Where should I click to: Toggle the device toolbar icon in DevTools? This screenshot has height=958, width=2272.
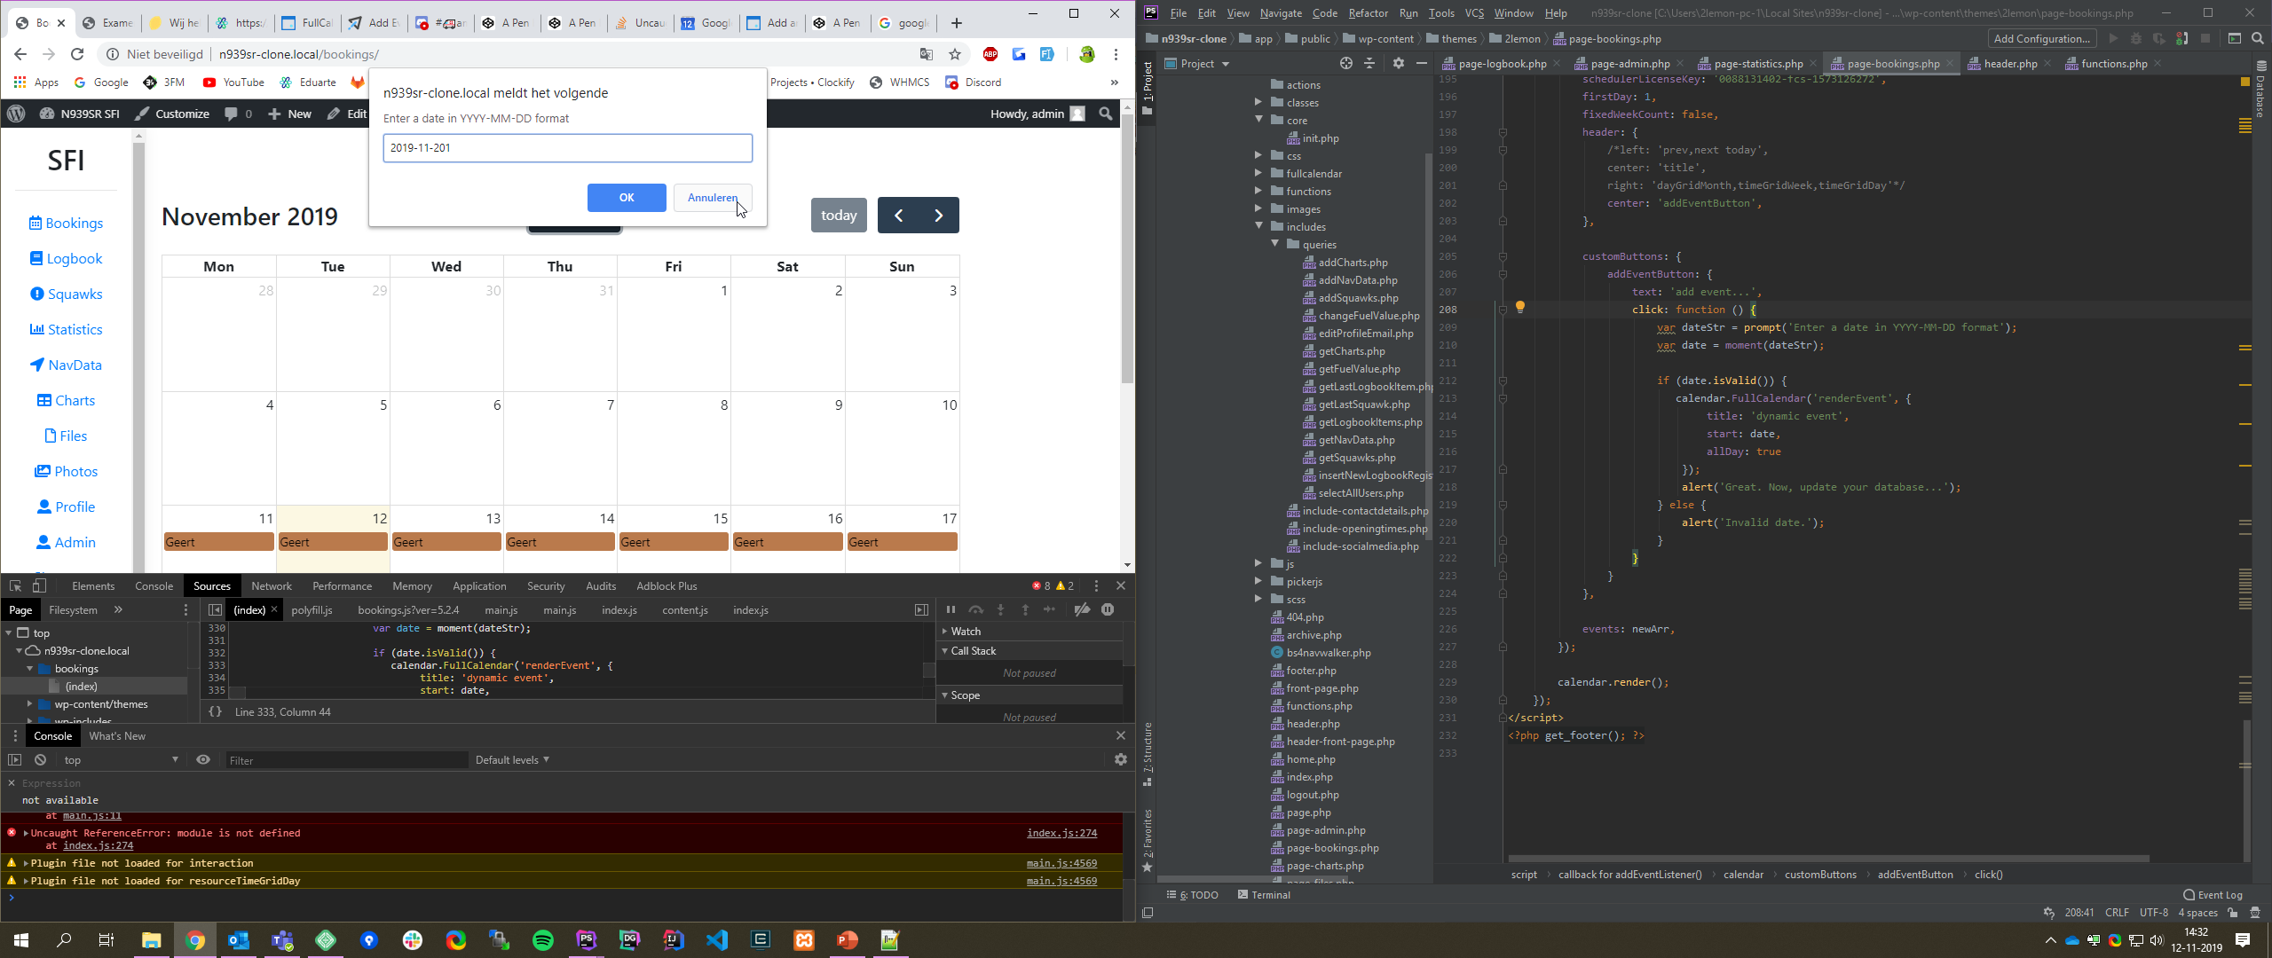(x=39, y=586)
